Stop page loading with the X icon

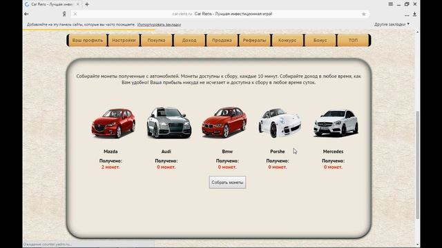pos(75,14)
